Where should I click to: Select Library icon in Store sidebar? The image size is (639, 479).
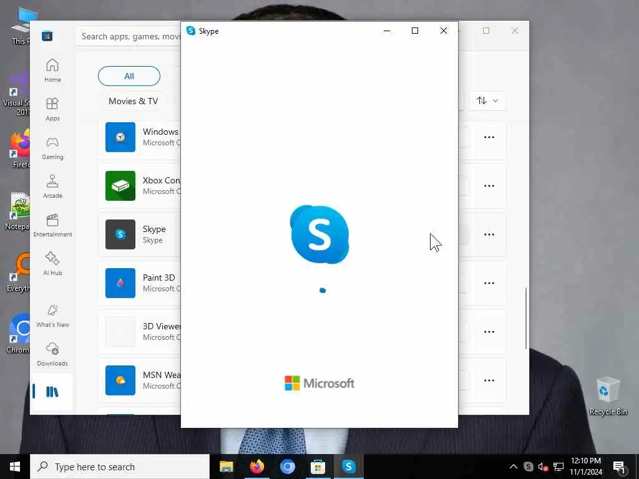pos(52,392)
